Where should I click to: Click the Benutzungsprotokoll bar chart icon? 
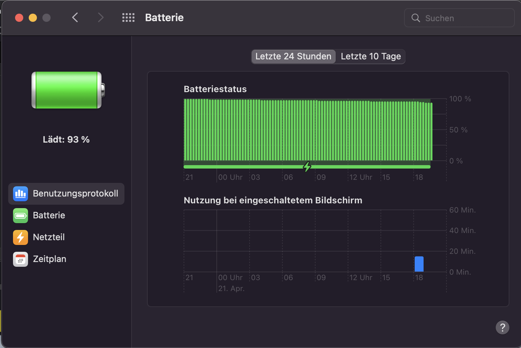[x=21, y=193]
